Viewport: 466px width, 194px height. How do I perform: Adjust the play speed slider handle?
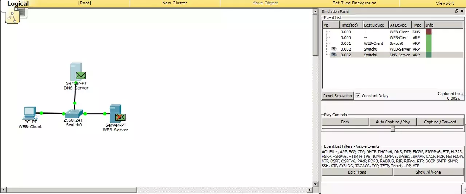tap(393, 129)
